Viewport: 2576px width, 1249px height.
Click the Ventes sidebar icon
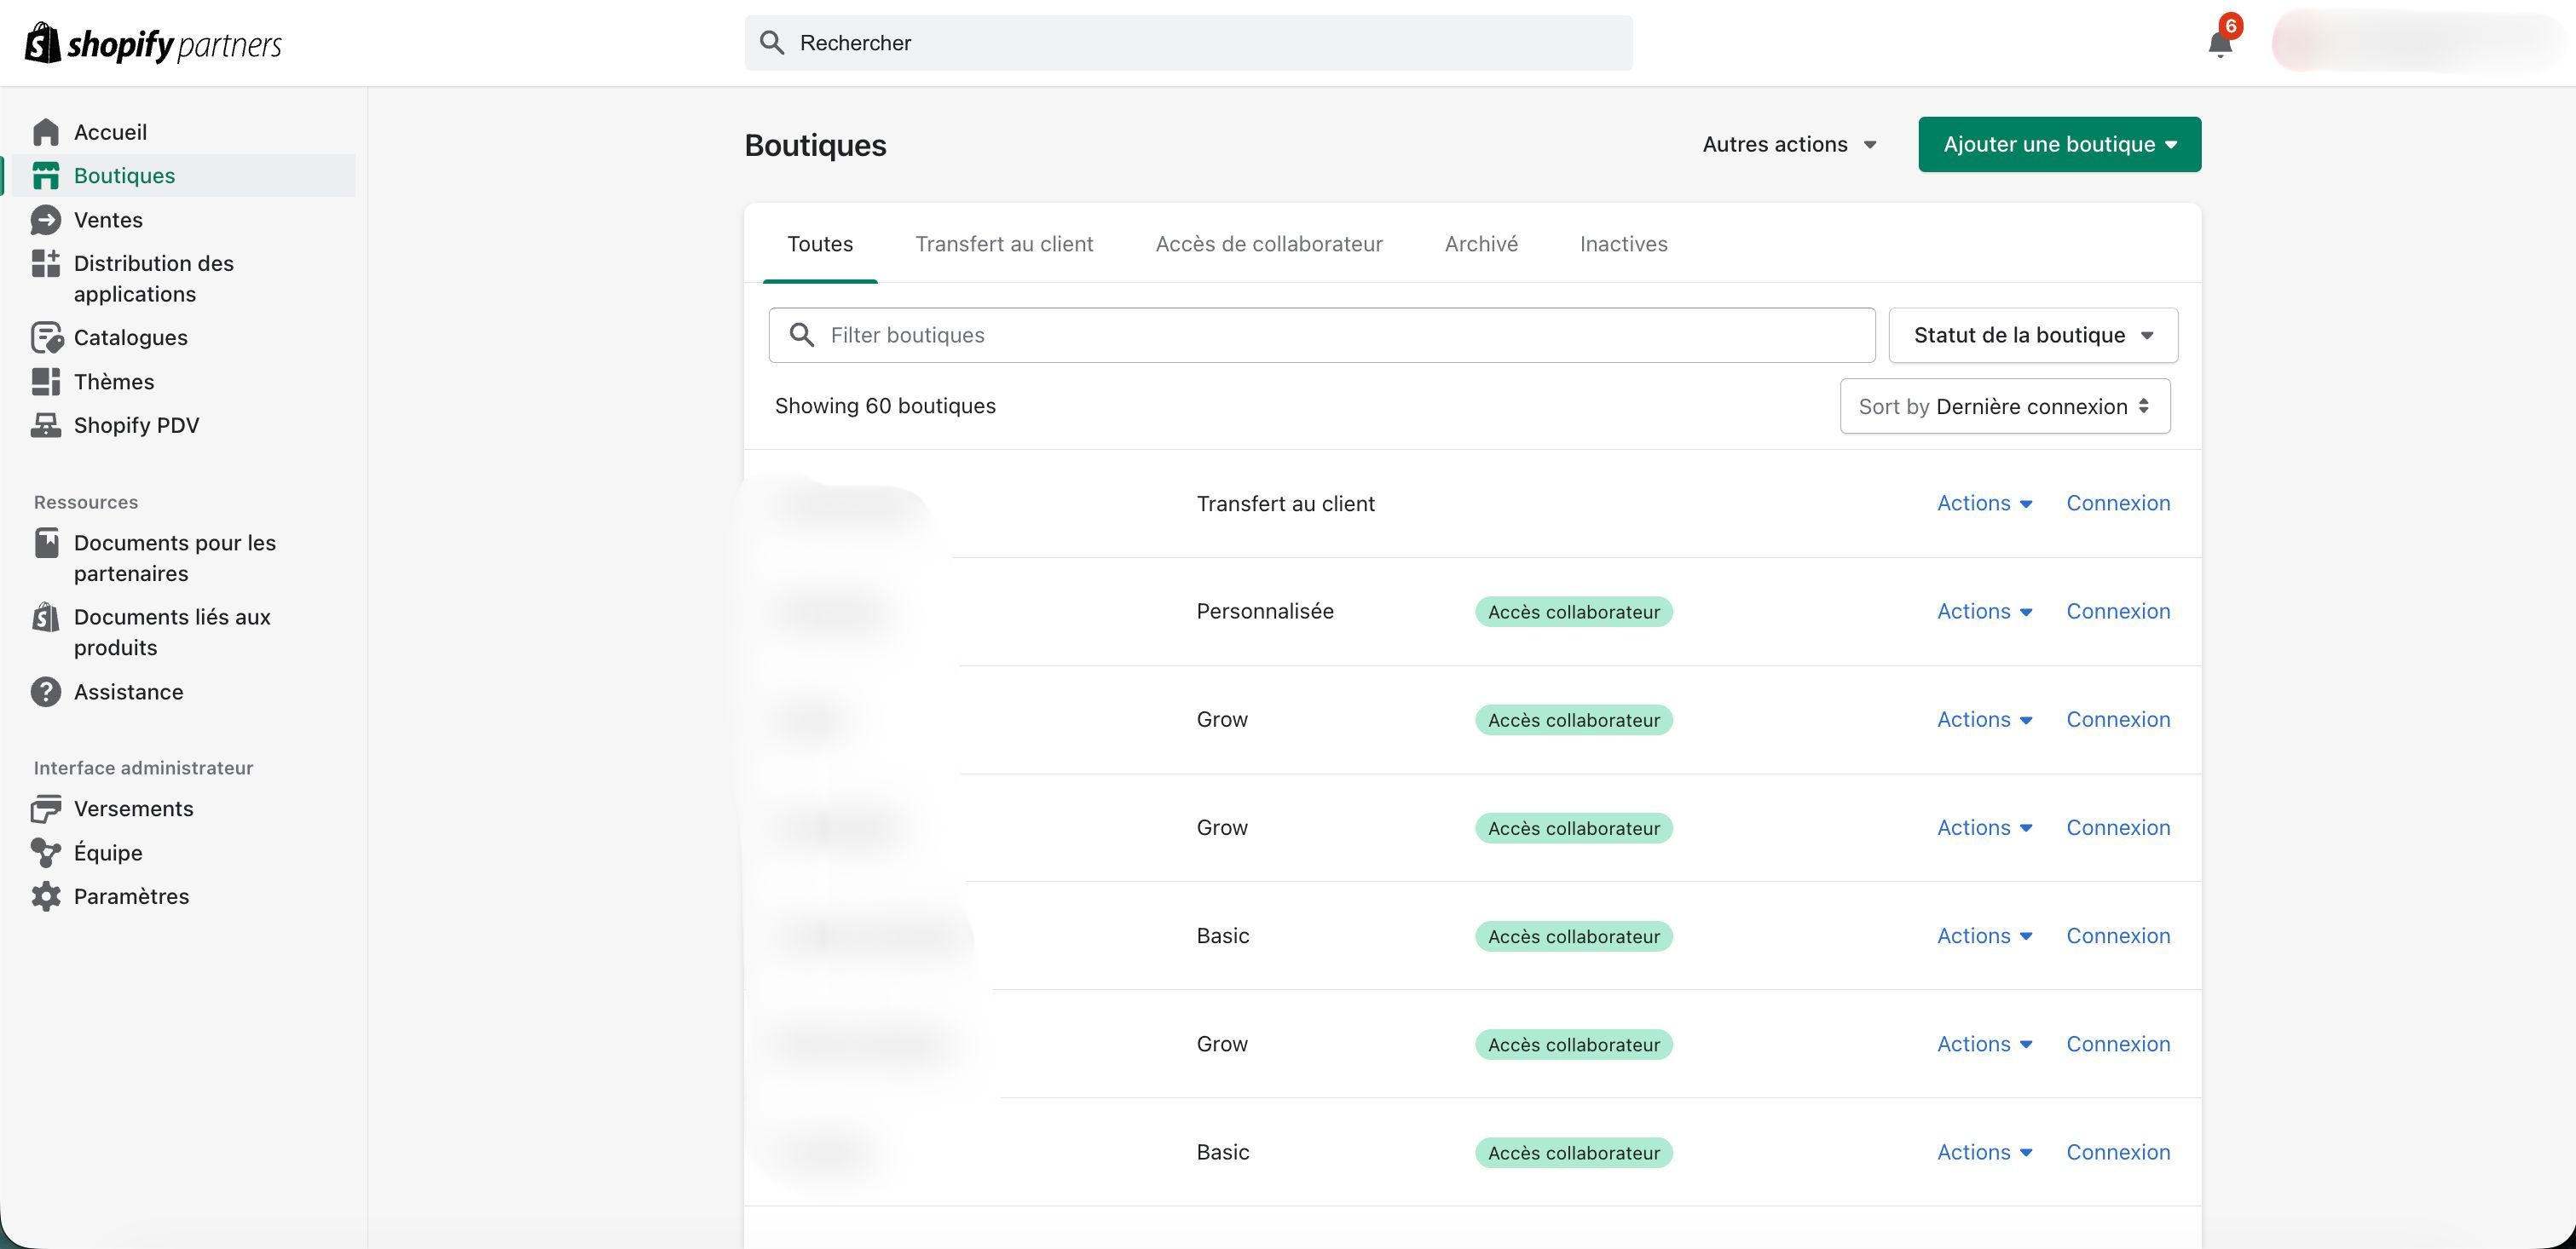point(46,220)
